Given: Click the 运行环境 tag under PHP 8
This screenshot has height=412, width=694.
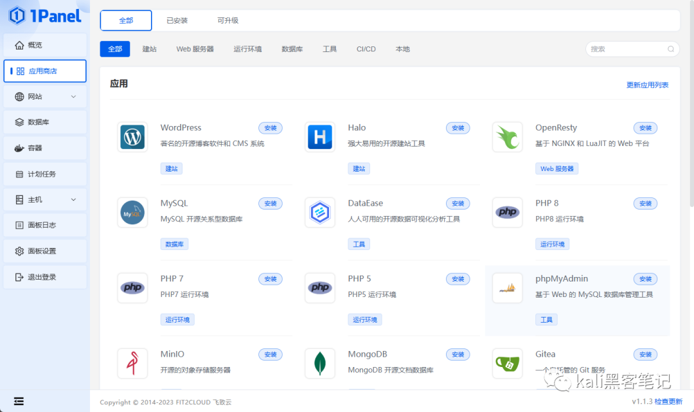Looking at the screenshot, I should point(553,244).
